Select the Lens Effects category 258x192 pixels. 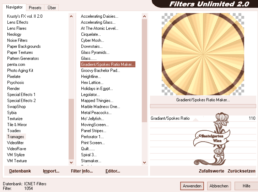coord(18,22)
